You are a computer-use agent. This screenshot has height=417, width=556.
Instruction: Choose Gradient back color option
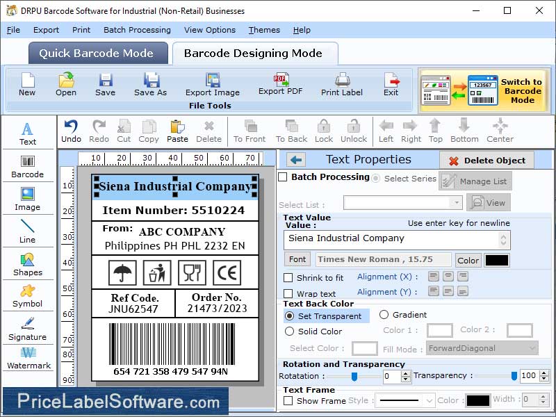[x=384, y=315]
